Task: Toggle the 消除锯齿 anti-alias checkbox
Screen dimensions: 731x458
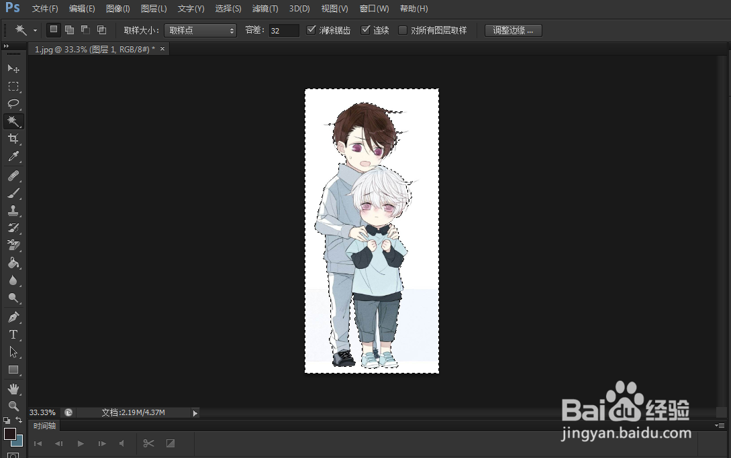Action: tap(311, 30)
